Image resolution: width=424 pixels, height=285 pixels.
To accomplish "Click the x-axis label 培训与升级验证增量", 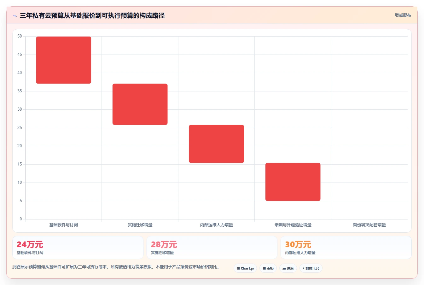I will coord(293,225).
